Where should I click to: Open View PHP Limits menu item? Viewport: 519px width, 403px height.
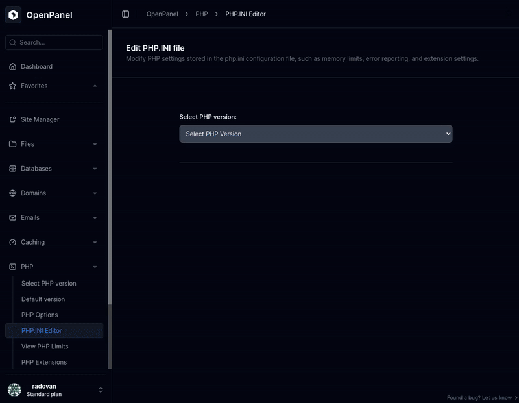[45, 347]
